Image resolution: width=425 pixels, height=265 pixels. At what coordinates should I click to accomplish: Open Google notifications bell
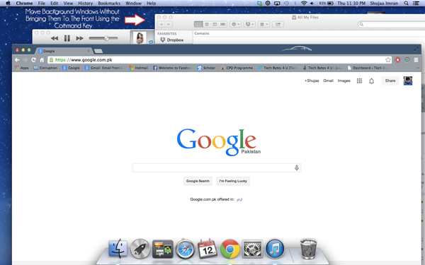pos(372,81)
